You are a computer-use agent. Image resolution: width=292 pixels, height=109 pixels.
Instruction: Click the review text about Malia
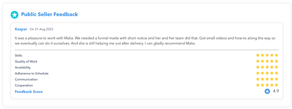(145, 41)
